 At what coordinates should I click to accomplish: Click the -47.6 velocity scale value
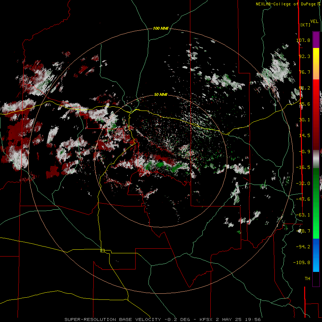coord(303,199)
